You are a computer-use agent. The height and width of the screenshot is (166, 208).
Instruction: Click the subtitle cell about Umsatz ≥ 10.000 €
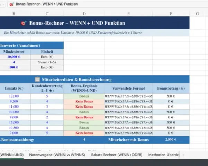pyautogui.click(x=95, y=33)
